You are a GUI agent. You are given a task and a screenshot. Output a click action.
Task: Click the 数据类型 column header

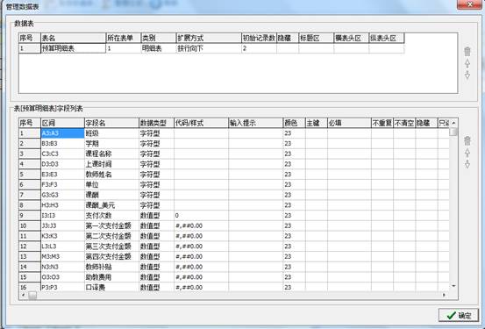pos(156,123)
